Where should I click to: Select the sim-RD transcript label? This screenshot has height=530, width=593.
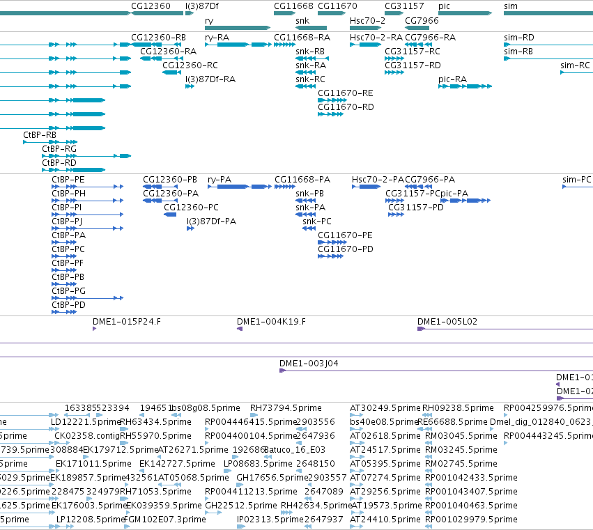coord(519,38)
